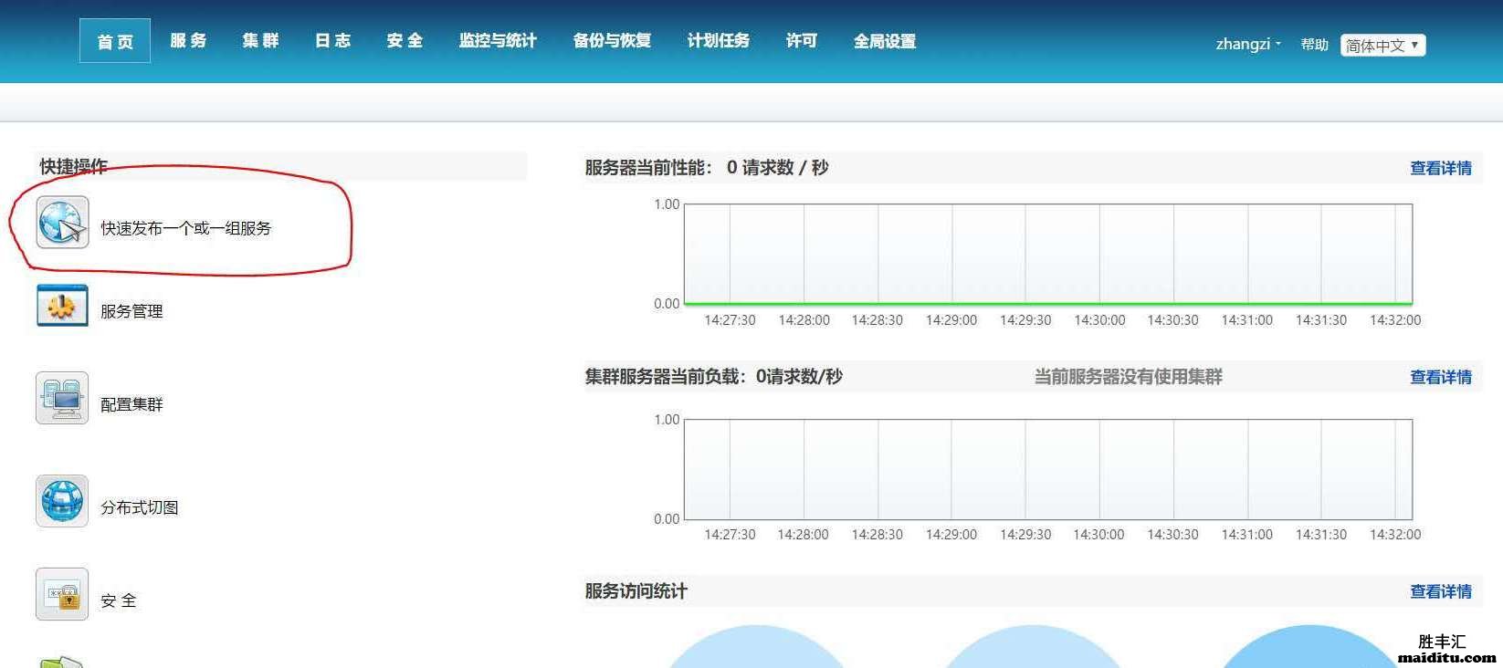Click the 安全 lock icon
Viewport: 1503px width, 668px height.
click(x=62, y=594)
